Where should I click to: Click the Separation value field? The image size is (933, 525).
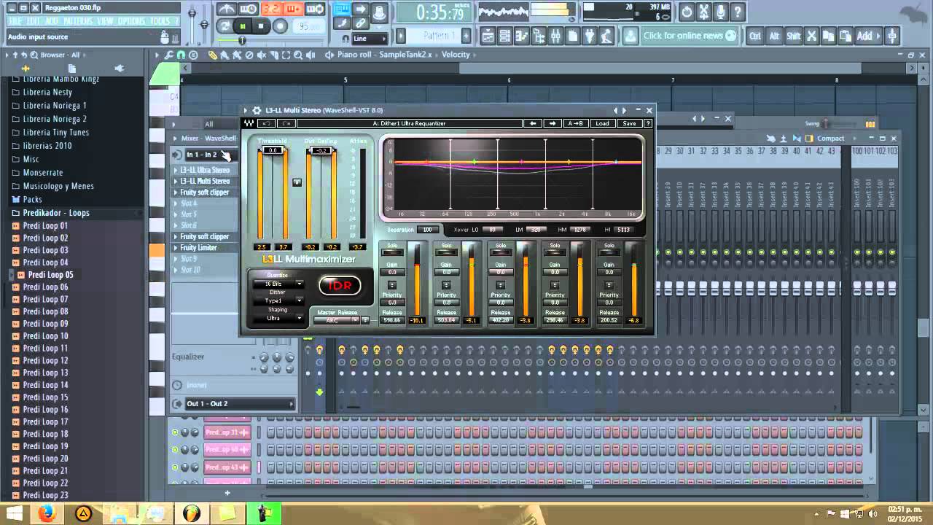[x=428, y=230]
